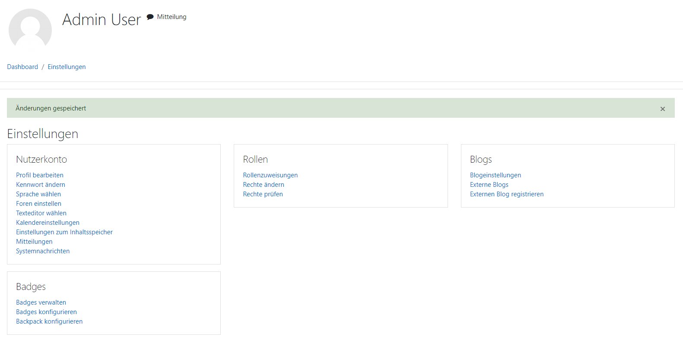Open Externen Blog registrieren

[x=507, y=194]
